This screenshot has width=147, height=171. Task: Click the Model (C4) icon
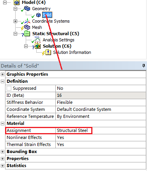click(x=17, y=2)
